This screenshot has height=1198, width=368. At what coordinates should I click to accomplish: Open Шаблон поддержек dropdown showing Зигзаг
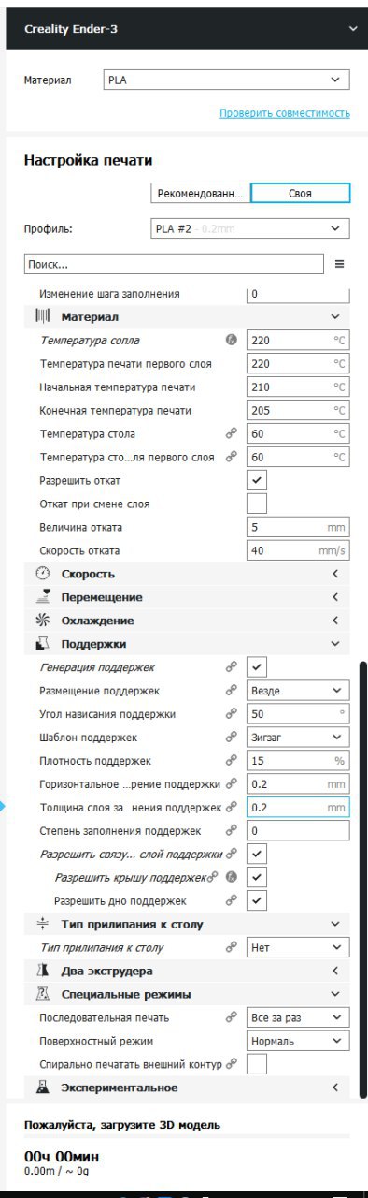coord(298,738)
